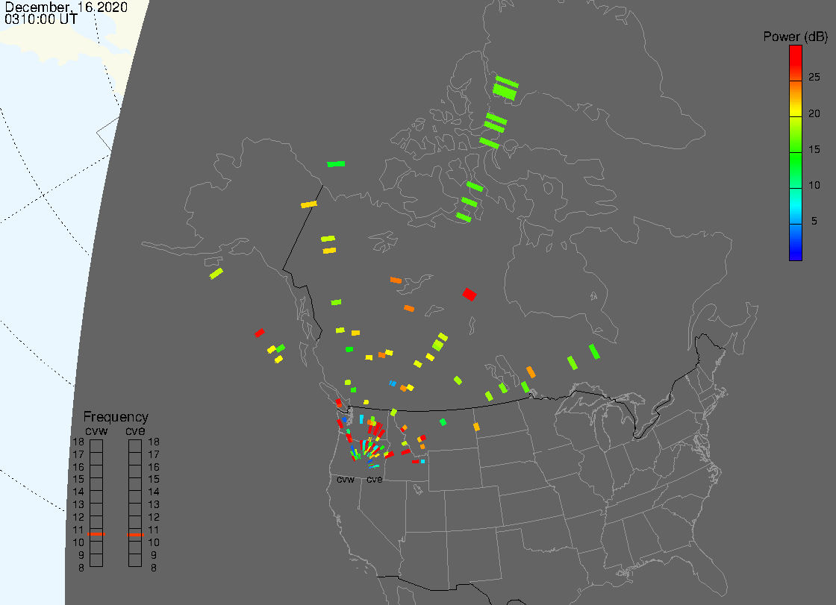Click the 20 tick label on Power scale
836x605 pixels.
pos(814,113)
